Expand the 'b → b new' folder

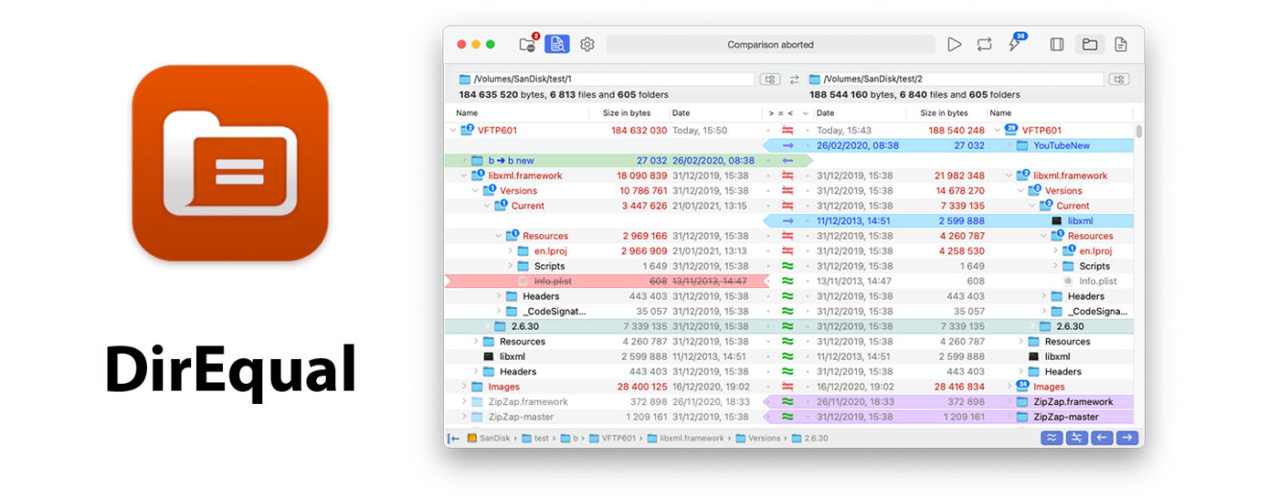click(x=464, y=160)
